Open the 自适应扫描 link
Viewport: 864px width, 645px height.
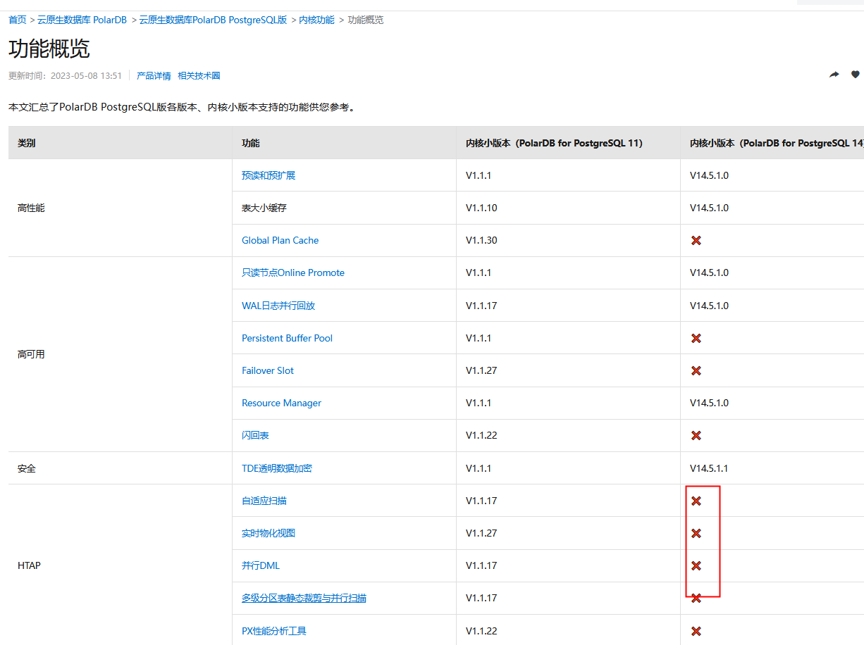264,501
